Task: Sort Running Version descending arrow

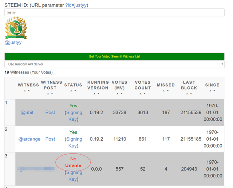Action: (x=98, y=93)
